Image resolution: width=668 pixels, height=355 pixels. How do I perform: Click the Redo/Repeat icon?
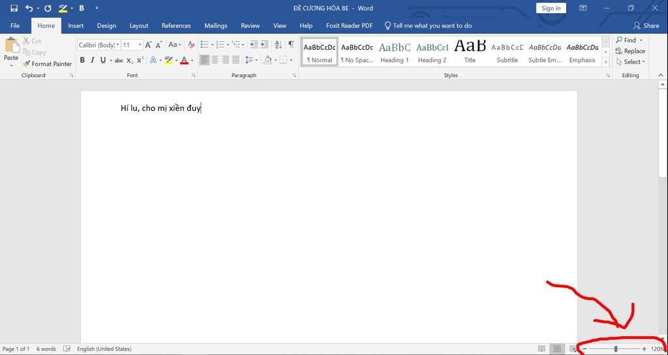click(48, 8)
